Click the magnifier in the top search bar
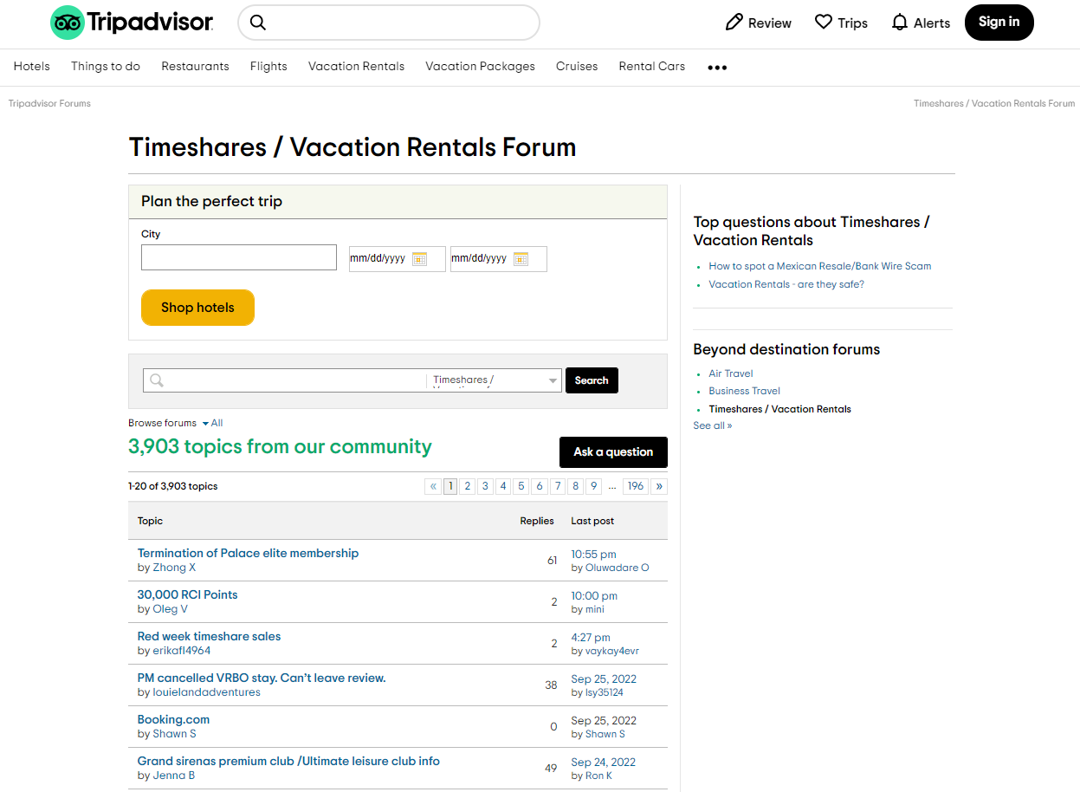The image size is (1080, 792). 258,23
